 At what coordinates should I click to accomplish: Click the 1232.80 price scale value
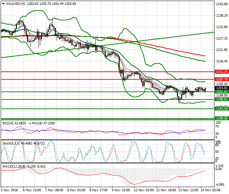[x=222, y=27]
